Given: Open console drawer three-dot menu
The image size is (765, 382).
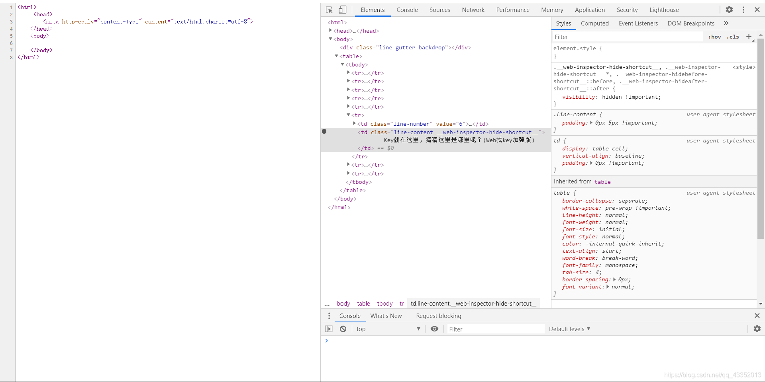Looking at the screenshot, I should (x=329, y=316).
